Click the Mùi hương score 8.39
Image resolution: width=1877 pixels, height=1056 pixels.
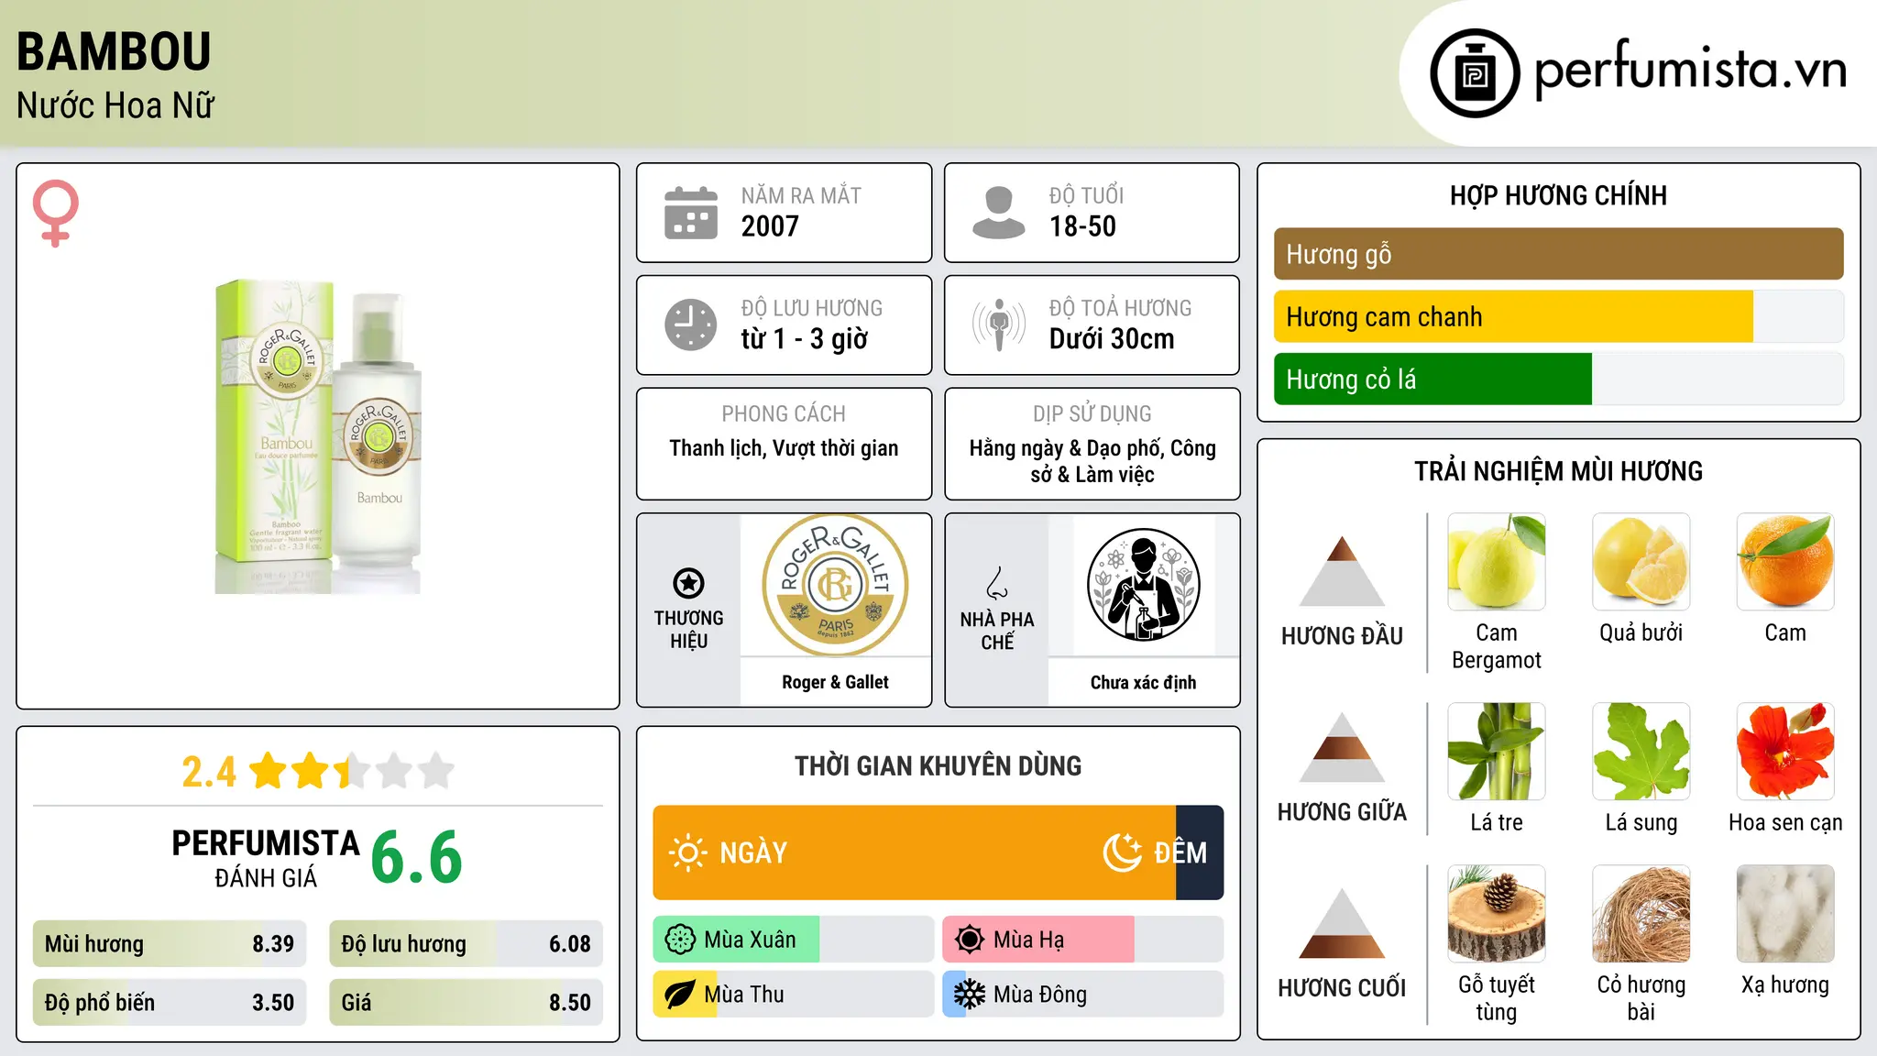(273, 944)
